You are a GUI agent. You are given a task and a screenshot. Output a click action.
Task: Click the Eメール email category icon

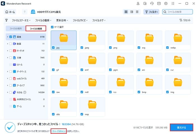pos(14,64)
